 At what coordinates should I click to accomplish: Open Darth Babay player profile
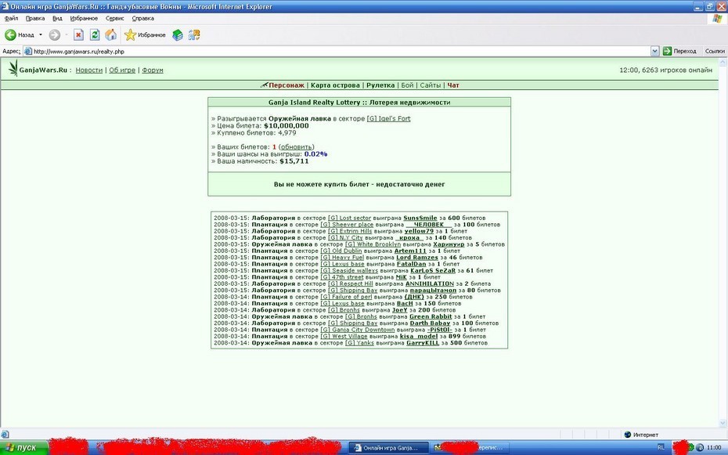tap(430, 323)
